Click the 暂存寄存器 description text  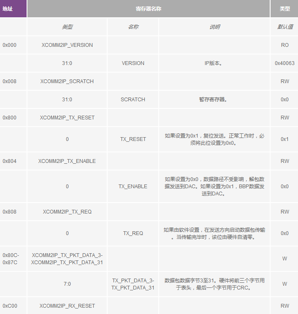click(x=214, y=100)
